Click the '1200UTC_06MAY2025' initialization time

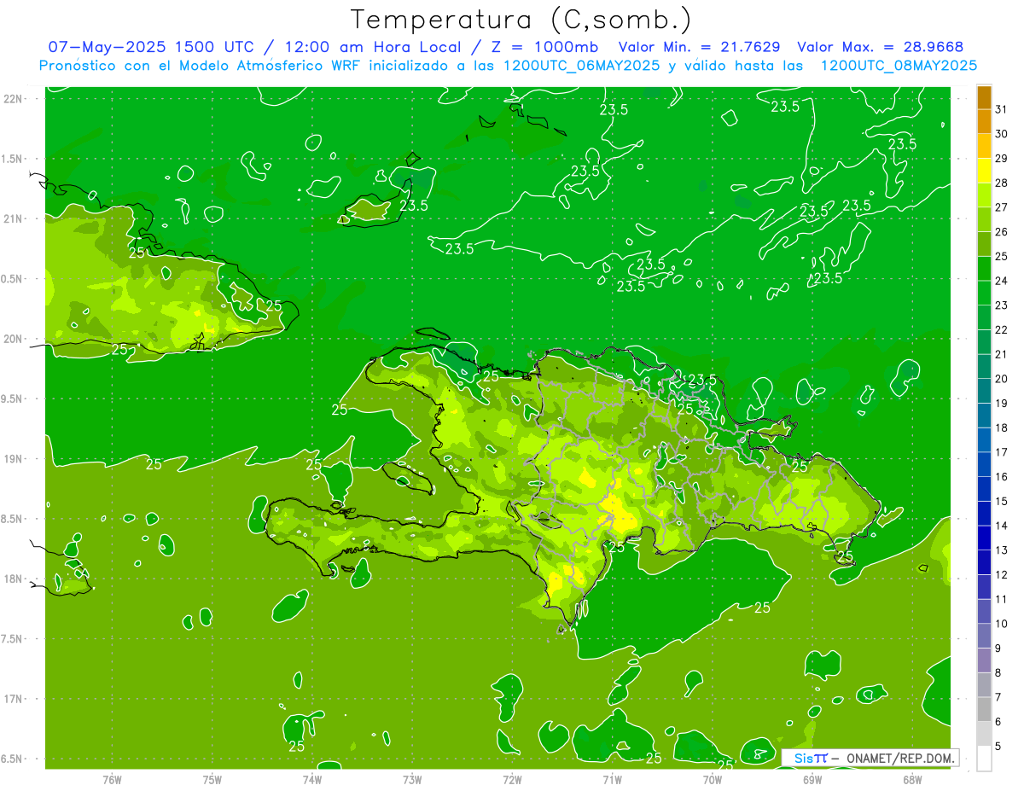581,65
